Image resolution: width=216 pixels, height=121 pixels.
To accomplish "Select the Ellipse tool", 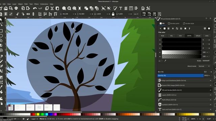I will [1, 36].
